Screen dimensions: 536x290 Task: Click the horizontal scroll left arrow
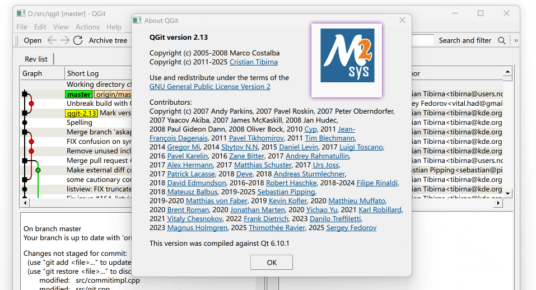pos(25,203)
